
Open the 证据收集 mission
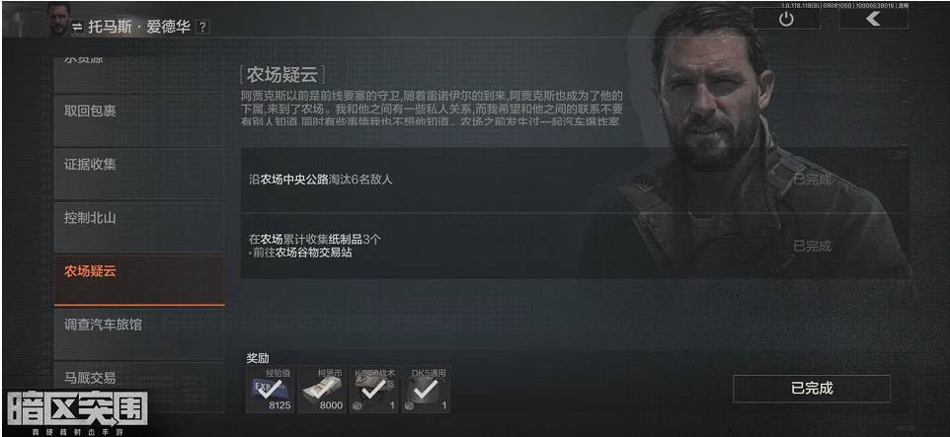point(138,173)
